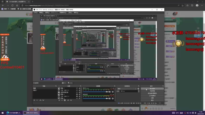Add a new source with plus icon
The image size is (205, 115).
[59, 100]
